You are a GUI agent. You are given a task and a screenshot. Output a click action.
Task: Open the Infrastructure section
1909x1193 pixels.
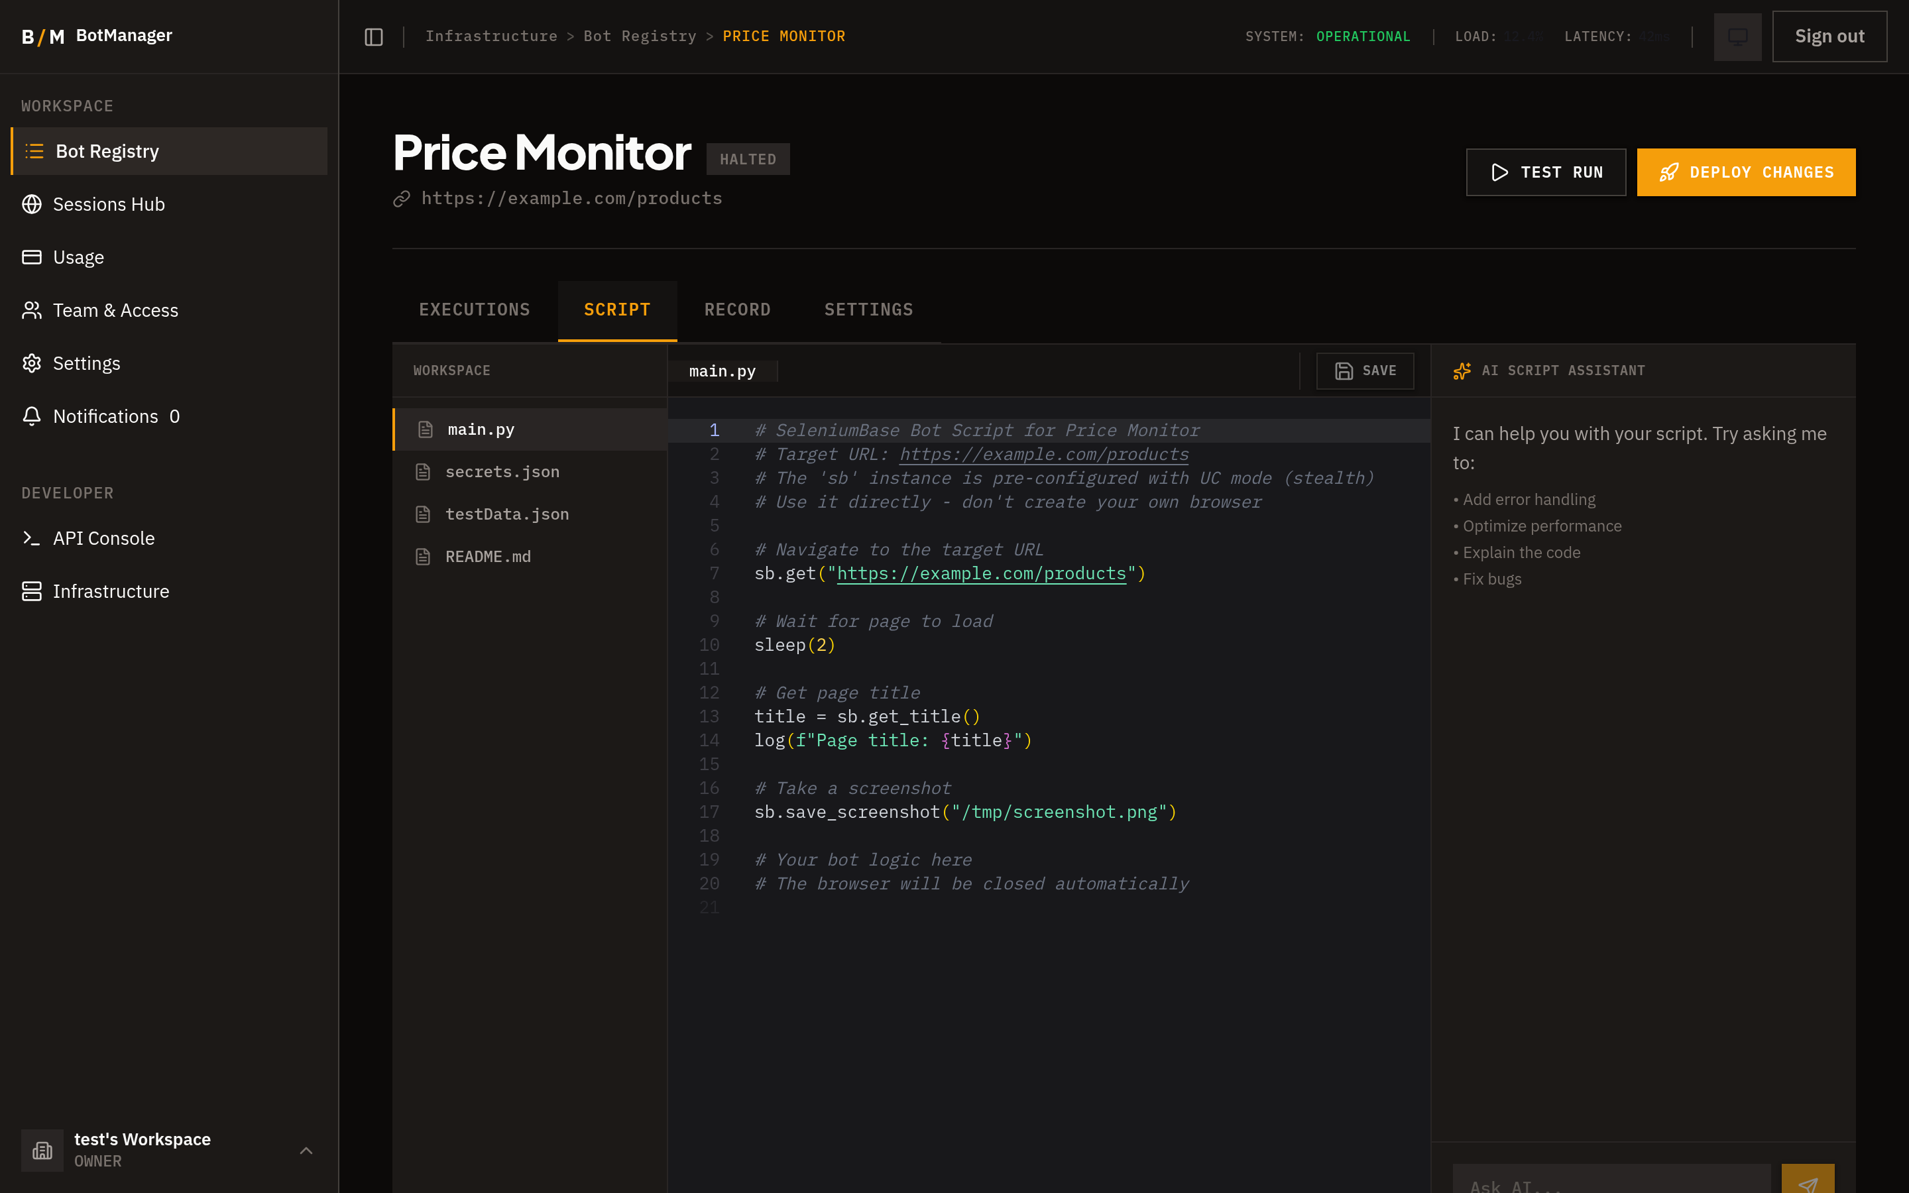tap(111, 591)
